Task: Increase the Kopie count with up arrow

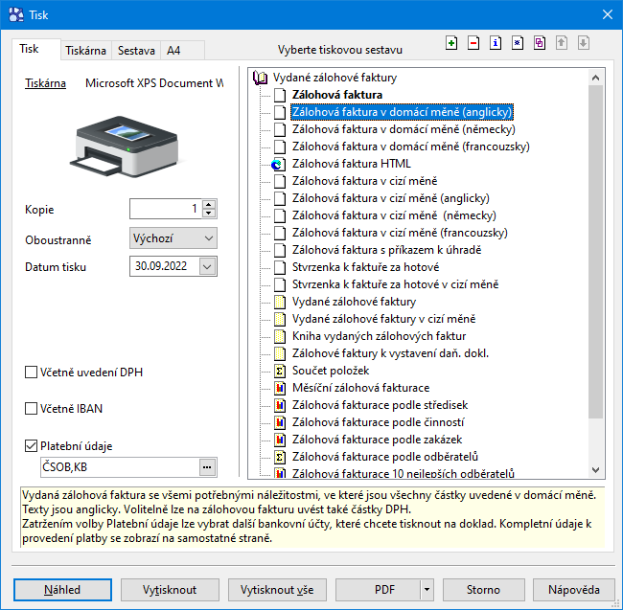Action: coord(209,205)
